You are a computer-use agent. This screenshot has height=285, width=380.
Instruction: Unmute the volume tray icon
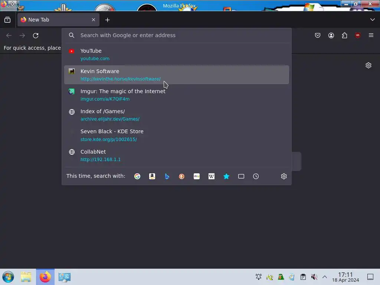pyautogui.click(x=314, y=277)
